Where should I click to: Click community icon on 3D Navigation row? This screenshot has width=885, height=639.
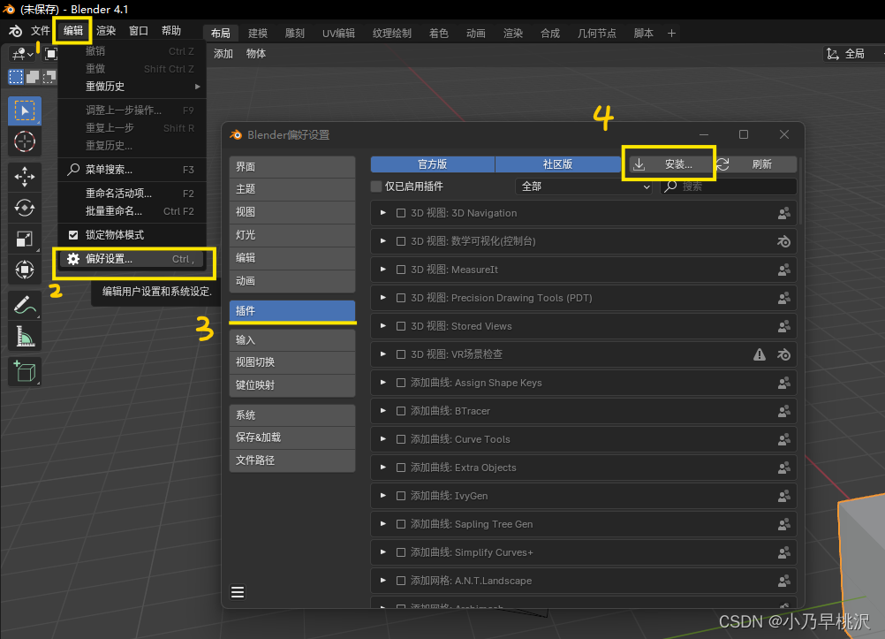[783, 214]
